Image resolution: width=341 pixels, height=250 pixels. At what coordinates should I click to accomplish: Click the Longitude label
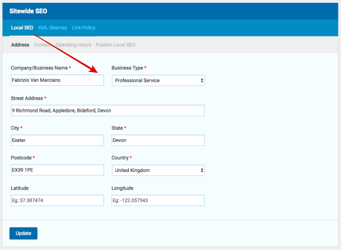coord(122,188)
